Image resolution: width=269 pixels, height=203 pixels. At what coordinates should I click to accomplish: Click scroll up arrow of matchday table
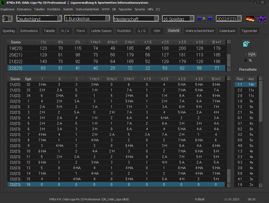229,78
